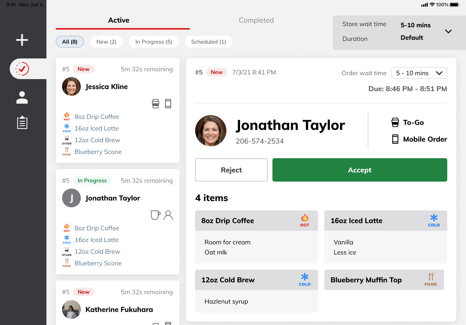Select the Active orders tab
This screenshot has width=466, height=325.
118,20
